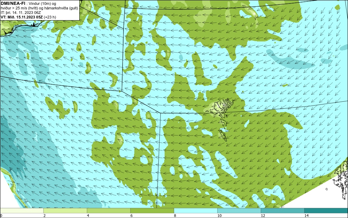
Task: Click the legend label '0'
Action: [1, 216]
